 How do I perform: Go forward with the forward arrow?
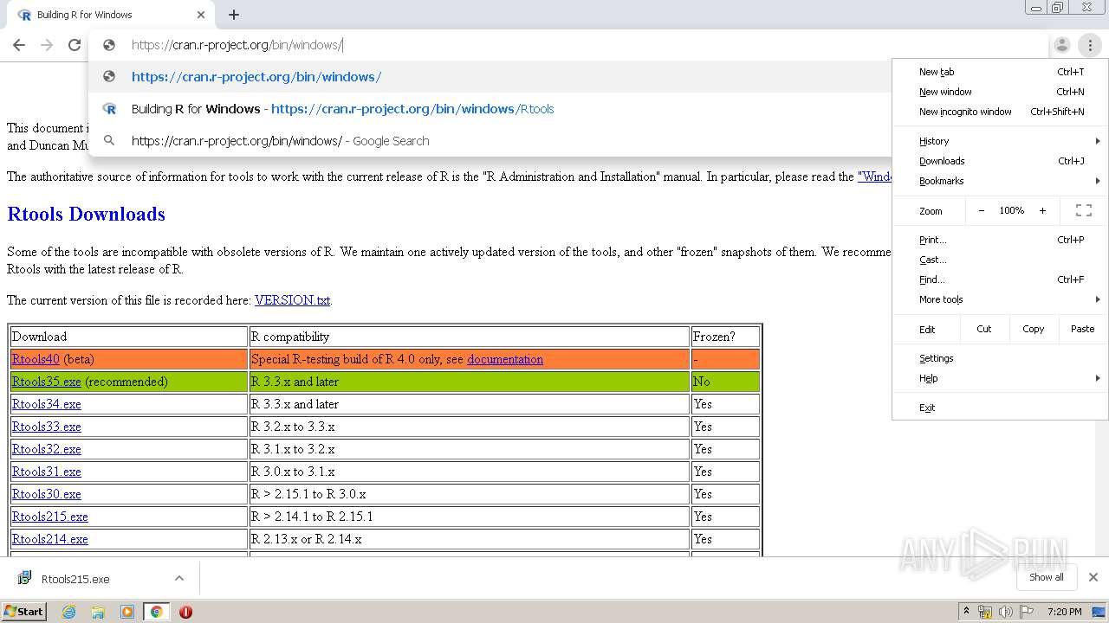[x=47, y=45]
